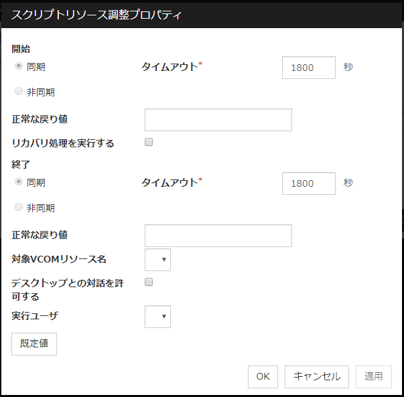
Task: Confirm with the OK button
Action: 263,376
